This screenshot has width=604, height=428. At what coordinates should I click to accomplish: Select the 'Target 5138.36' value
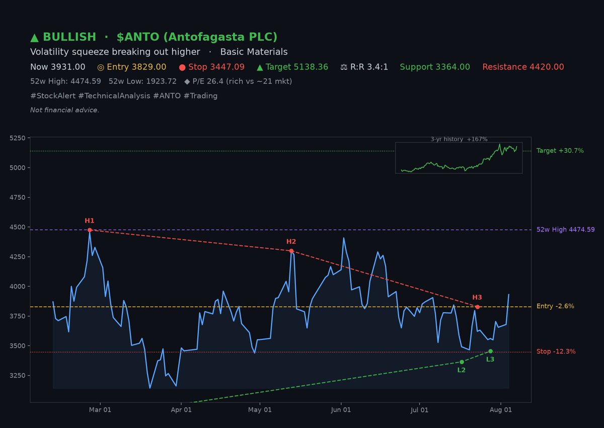298,67
